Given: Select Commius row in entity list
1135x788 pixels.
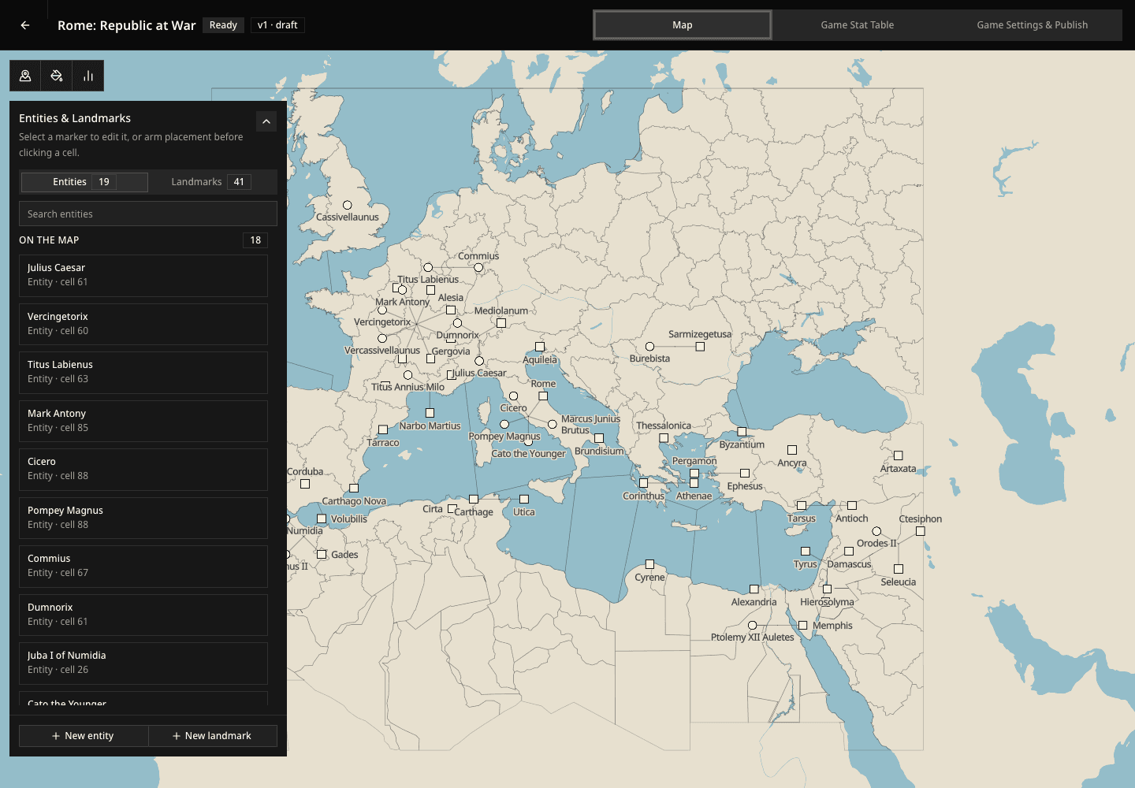Looking at the screenshot, I should click(x=143, y=567).
